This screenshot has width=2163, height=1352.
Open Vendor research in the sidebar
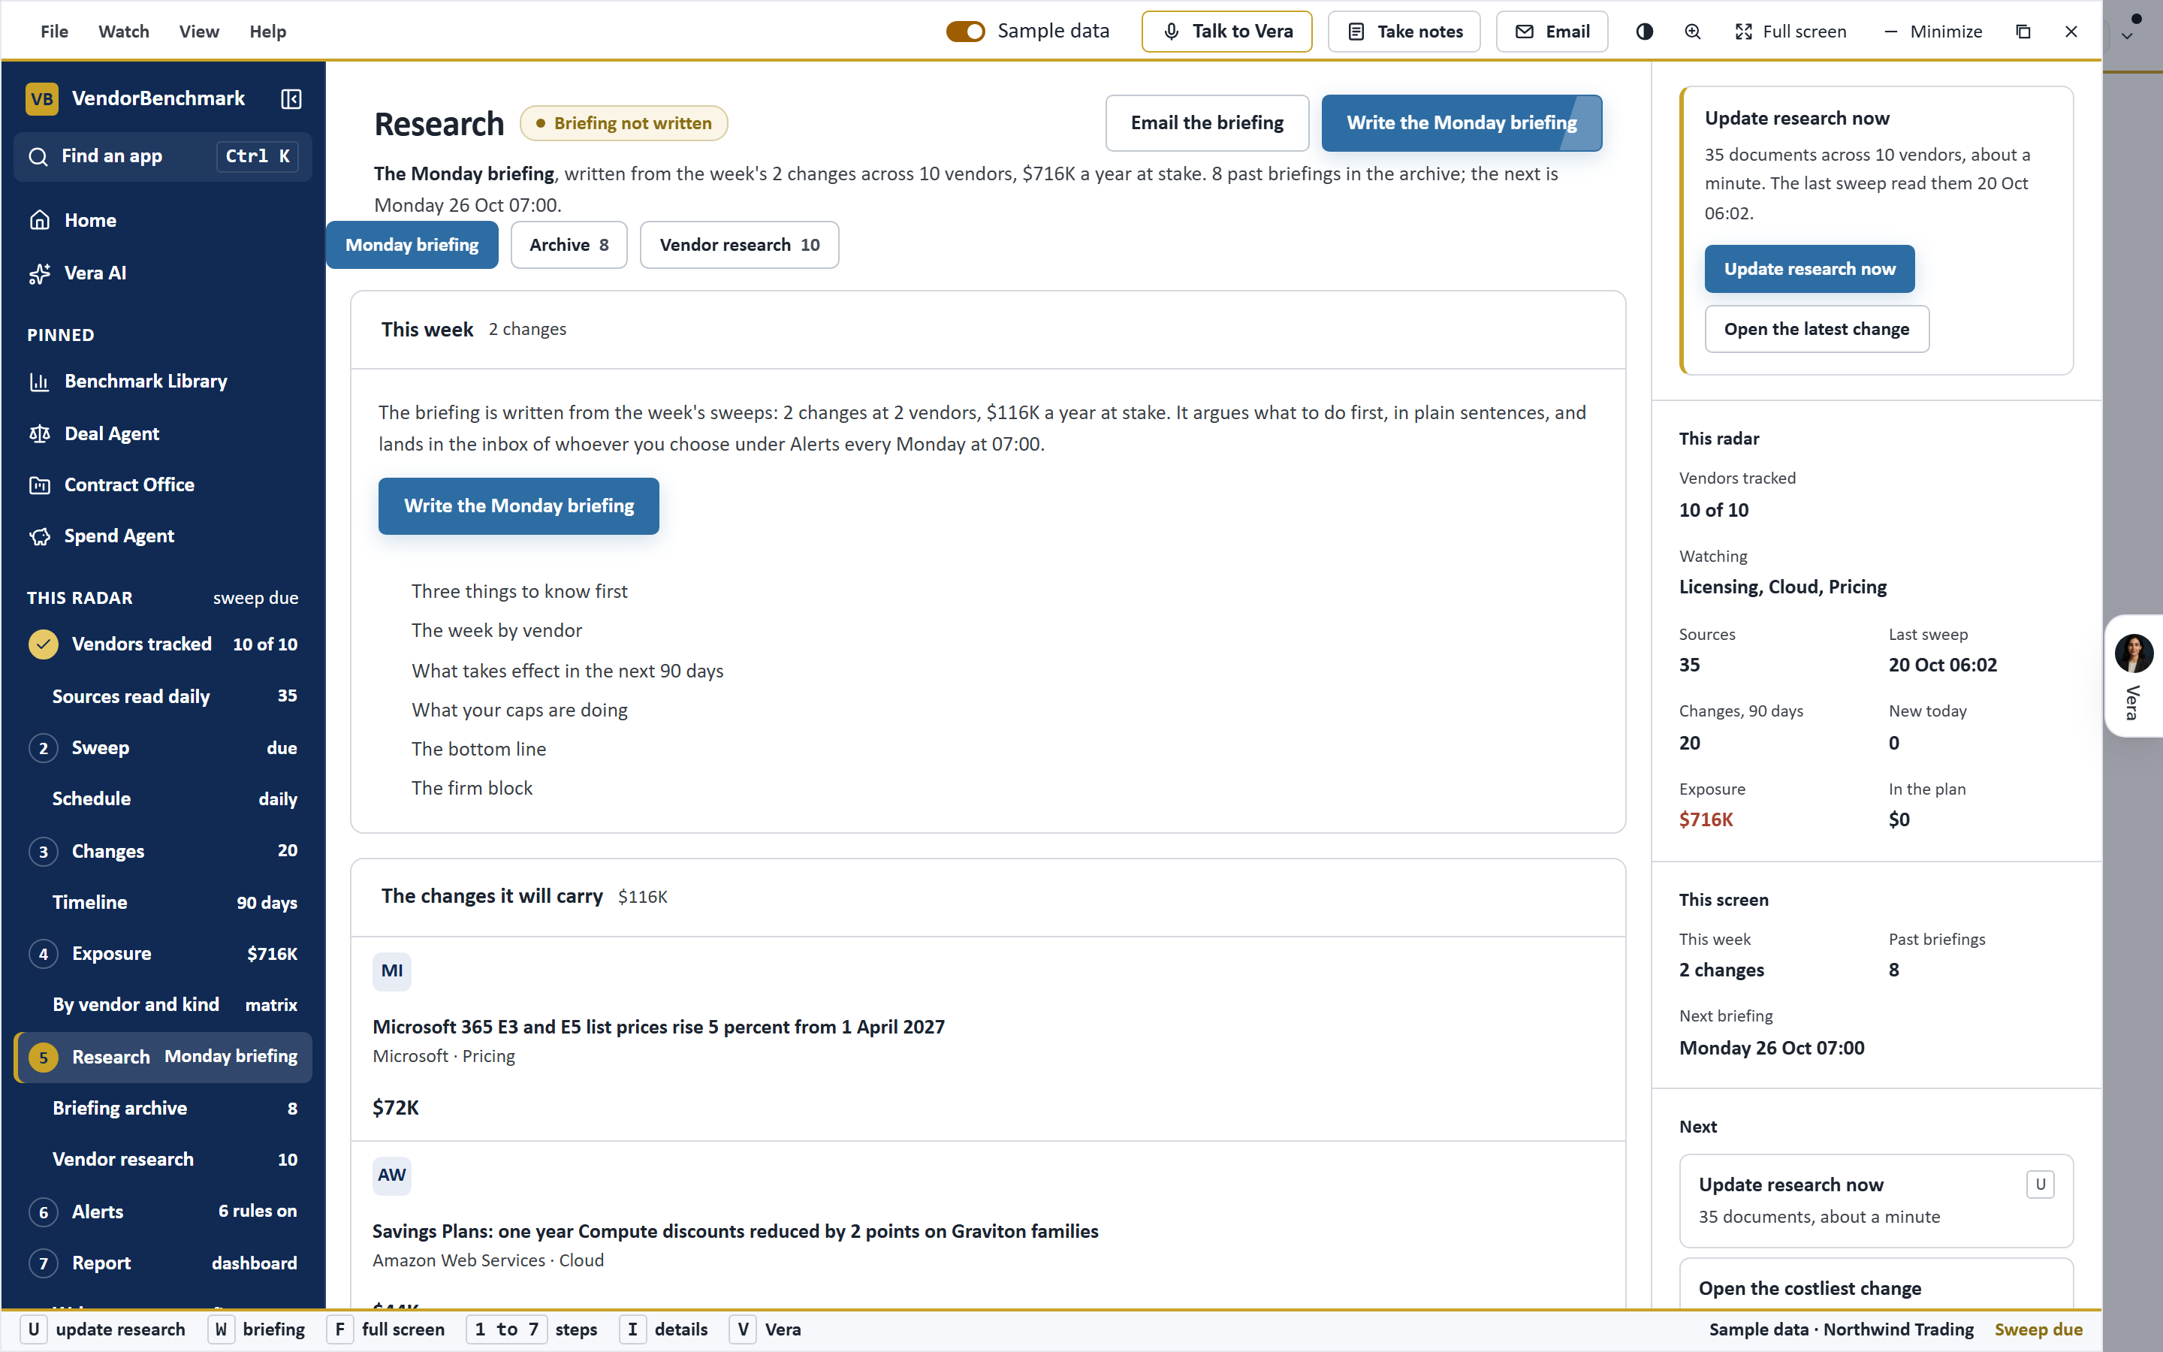163,1160
